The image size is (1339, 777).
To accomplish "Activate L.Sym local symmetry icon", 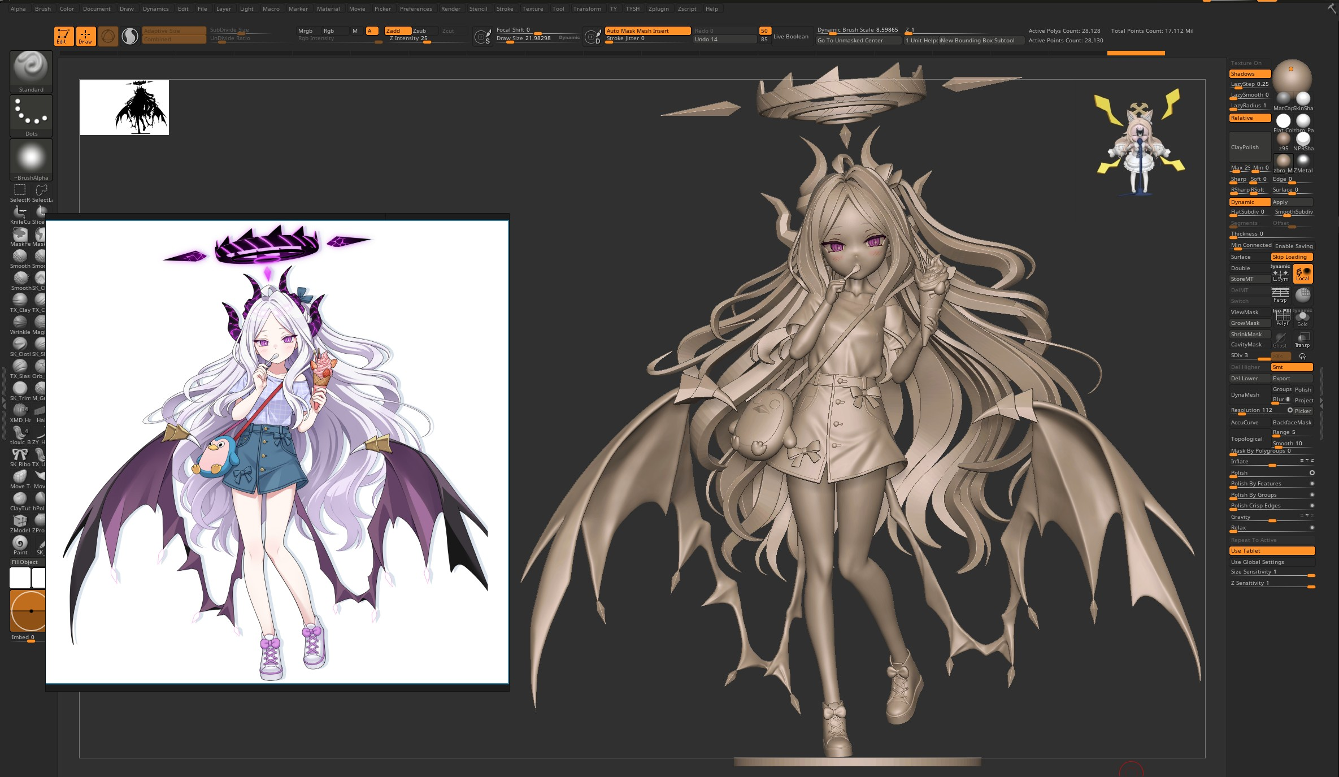I will [1280, 274].
